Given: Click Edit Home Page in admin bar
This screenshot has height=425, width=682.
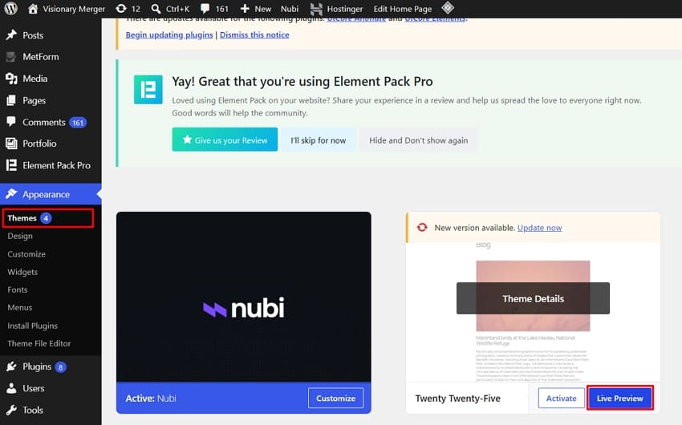Looking at the screenshot, I should (x=403, y=9).
